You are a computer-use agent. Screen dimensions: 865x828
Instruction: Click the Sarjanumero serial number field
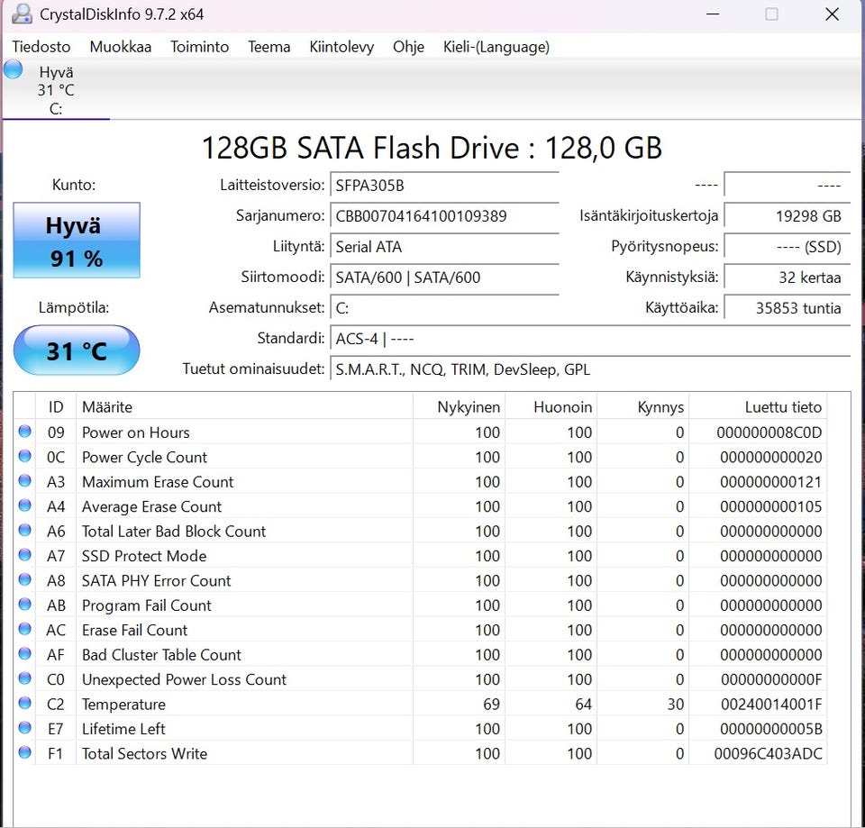coord(444,216)
